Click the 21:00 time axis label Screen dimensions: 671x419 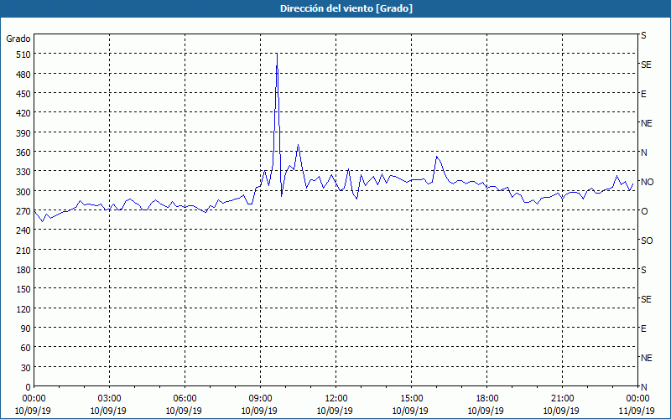click(x=562, y=399)
